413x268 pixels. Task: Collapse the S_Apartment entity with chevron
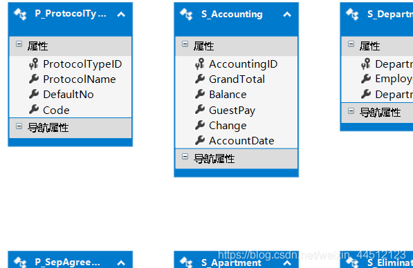(x=287, y=262)
